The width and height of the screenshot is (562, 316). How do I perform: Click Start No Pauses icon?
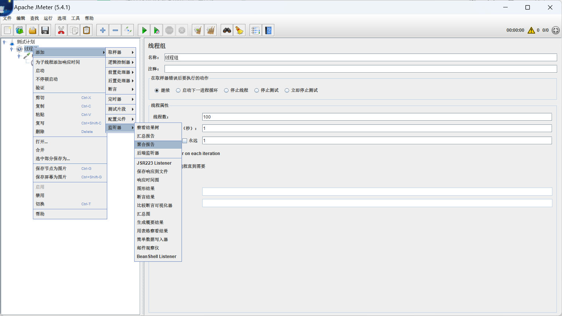tap(157, 30)
